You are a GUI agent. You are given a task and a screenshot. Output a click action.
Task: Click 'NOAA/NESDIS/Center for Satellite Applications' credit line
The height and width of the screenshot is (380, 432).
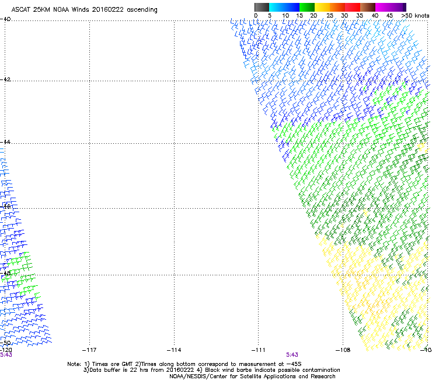[x=252, y=376]
